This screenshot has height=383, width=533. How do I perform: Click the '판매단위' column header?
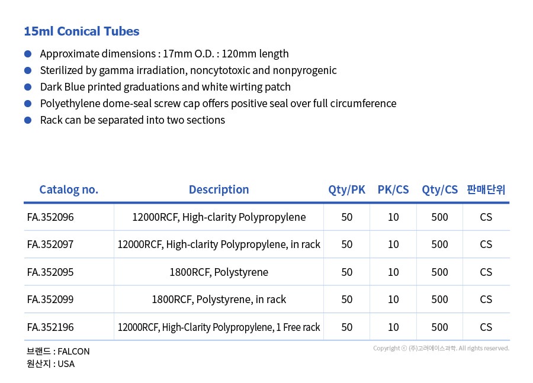[486, 190]
